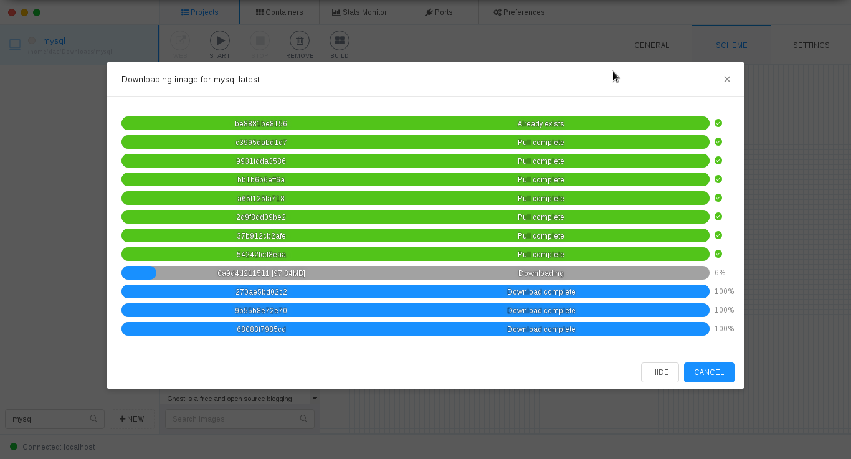This screenshot has width=851, height=459.
Task: Open the Preferences tab
Action: [519, 12]
